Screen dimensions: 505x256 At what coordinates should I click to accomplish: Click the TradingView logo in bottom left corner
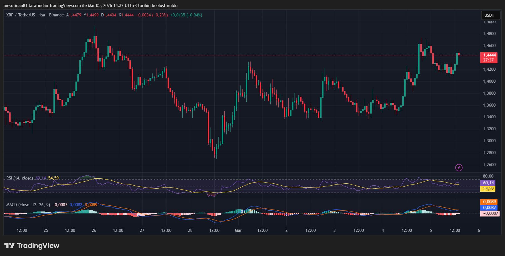[31, 246]
